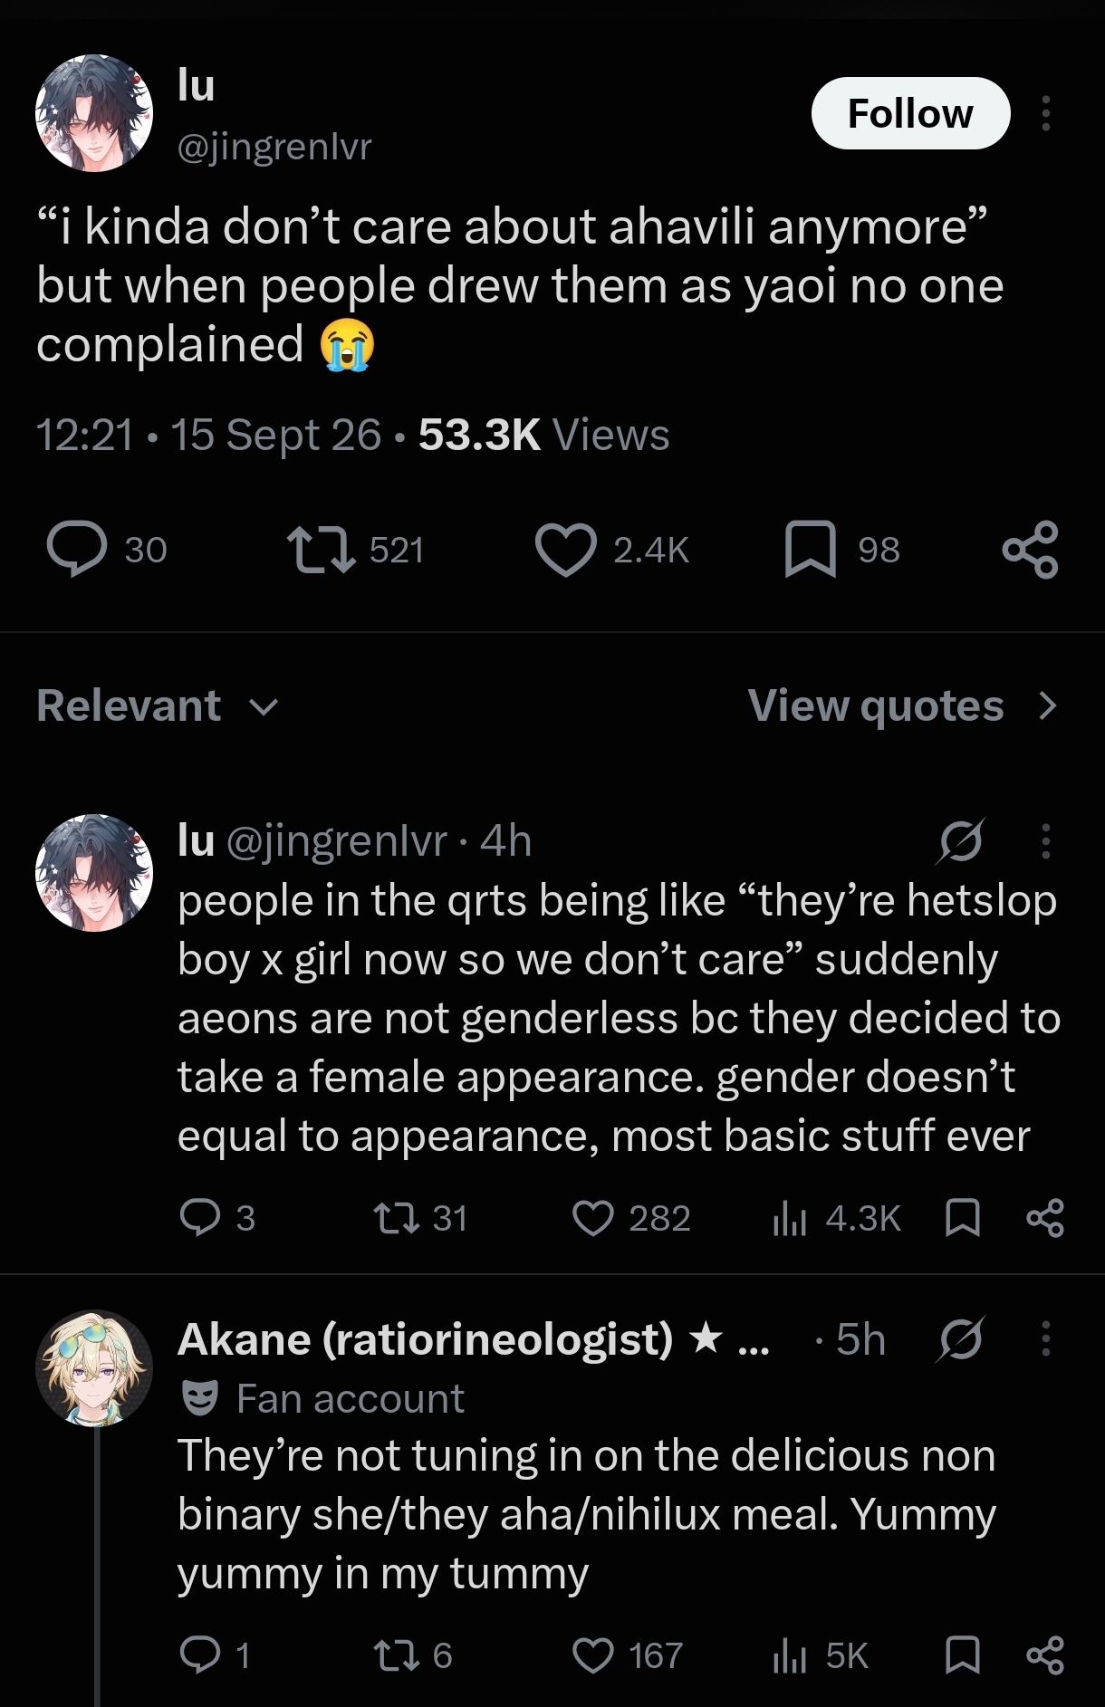Open more options on main tweet

1046,113
